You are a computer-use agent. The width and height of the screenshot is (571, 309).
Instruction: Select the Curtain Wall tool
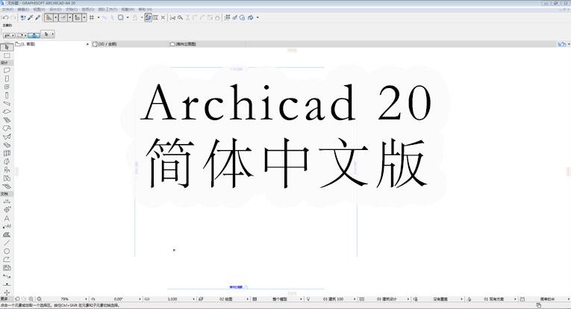pos(7,153)
